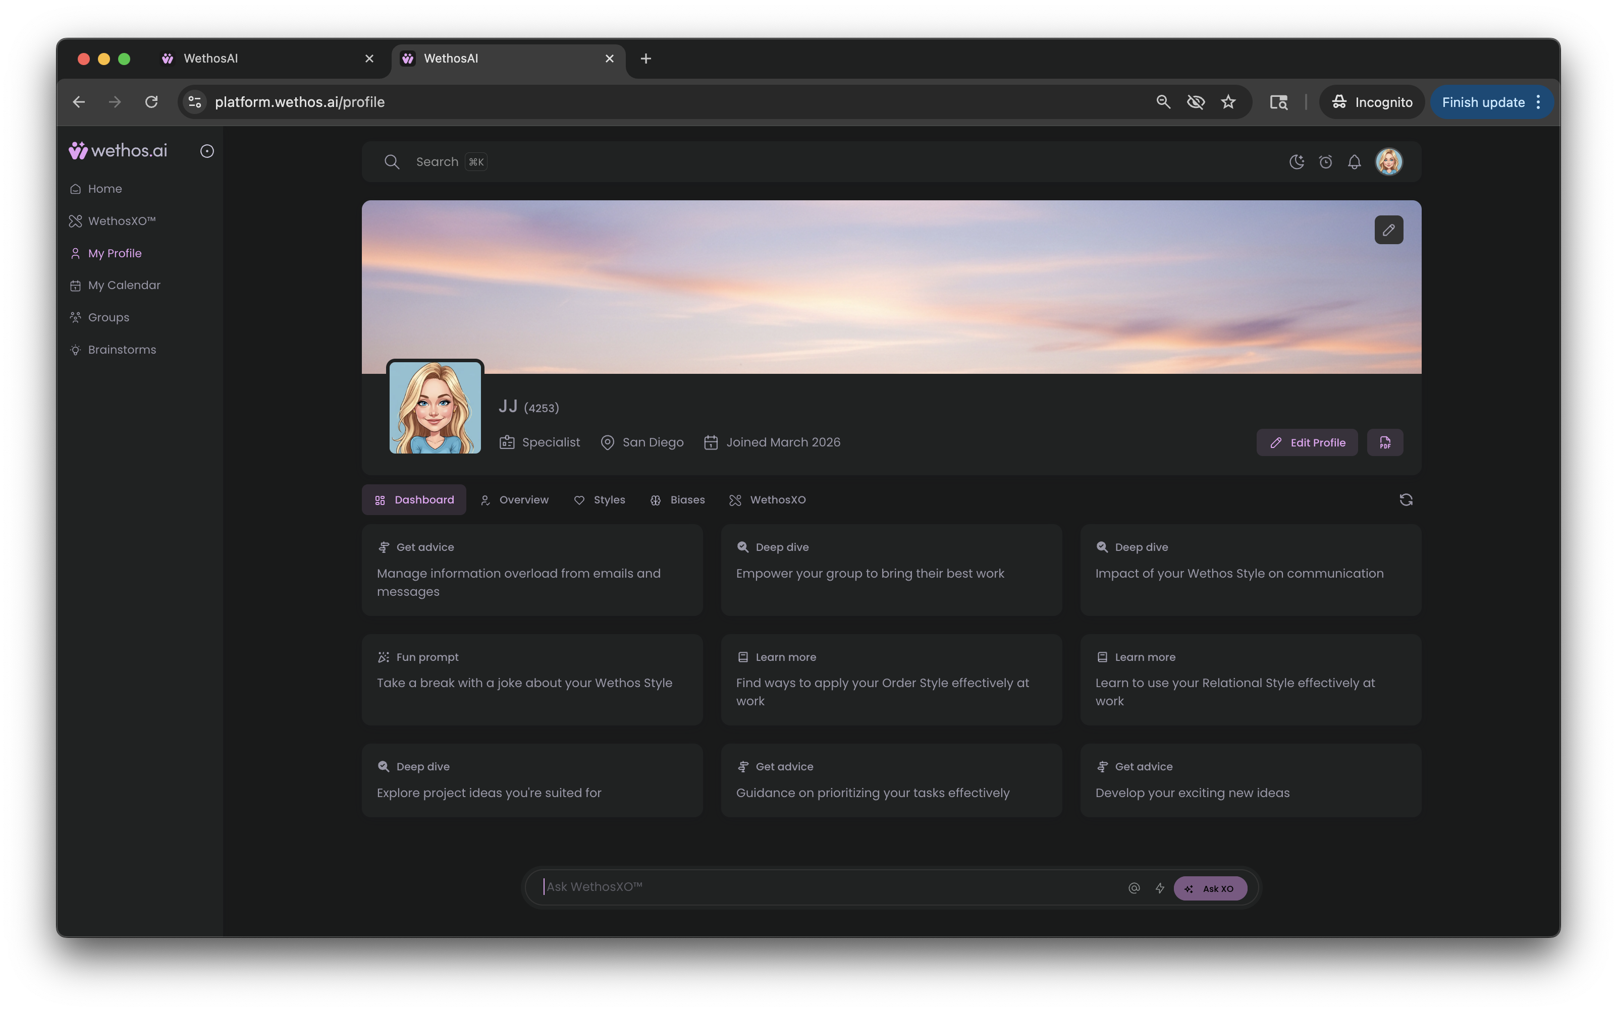Image resolution: width=1617 pixels, height=1012 pixels.
Task: Open 'Empower your group' deep dive card
Action: (891, 570)
